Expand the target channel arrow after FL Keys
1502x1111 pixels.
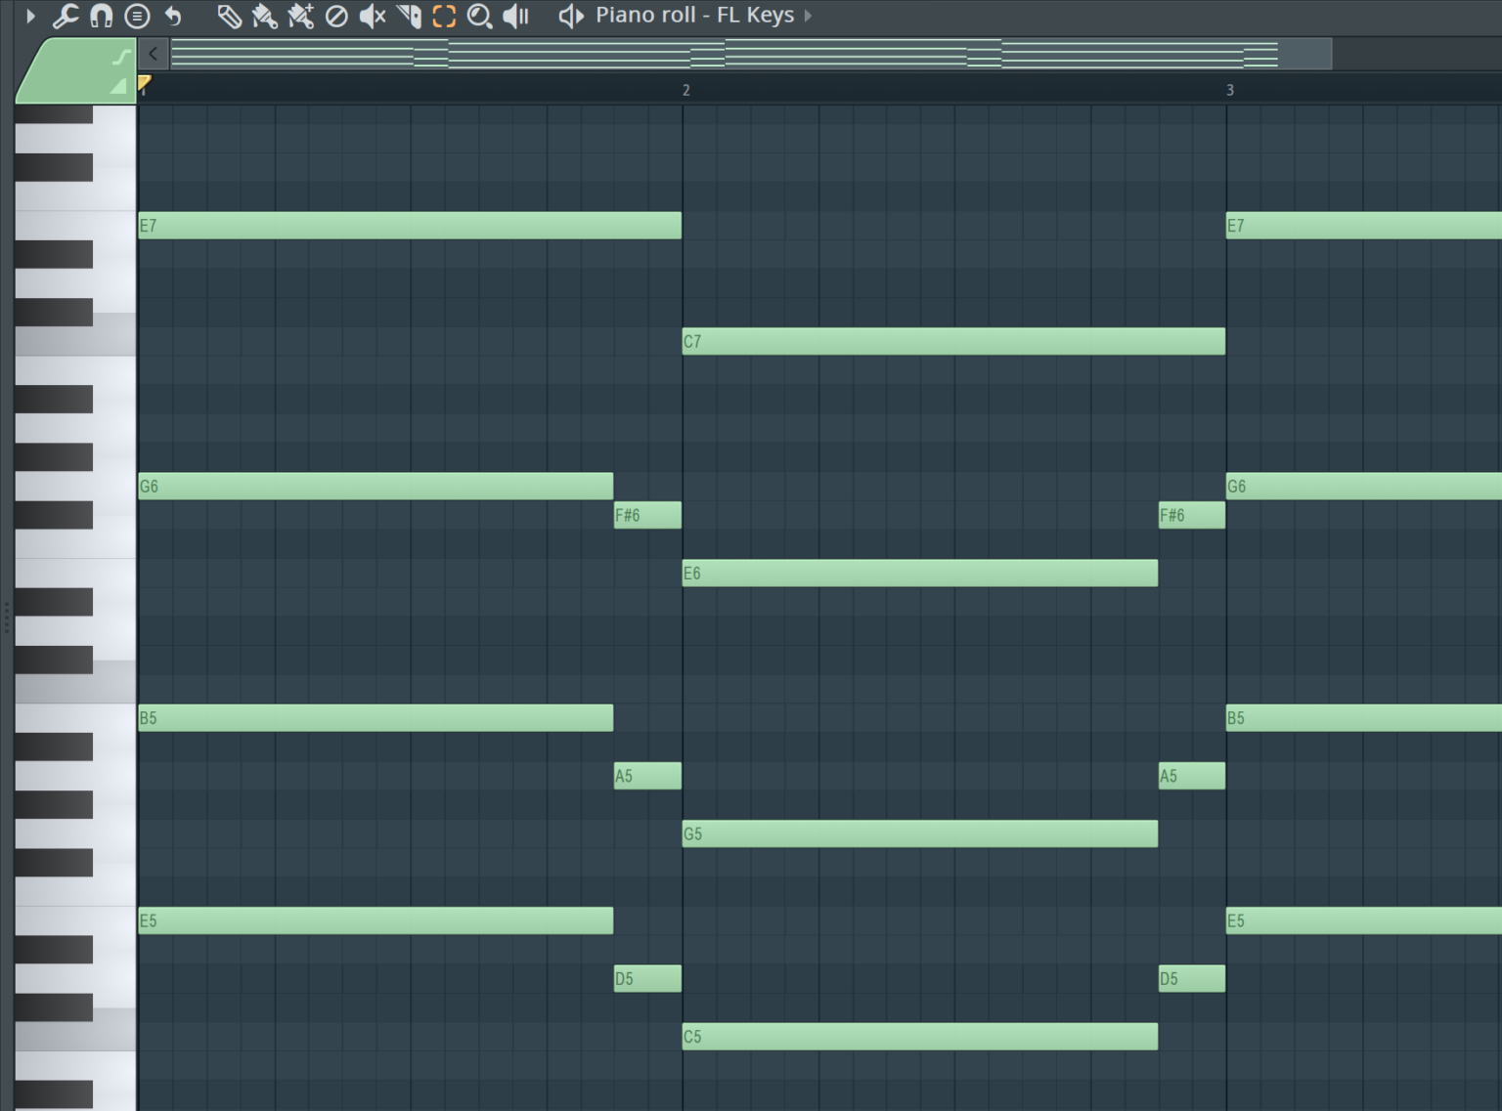(x=808, y=16)
